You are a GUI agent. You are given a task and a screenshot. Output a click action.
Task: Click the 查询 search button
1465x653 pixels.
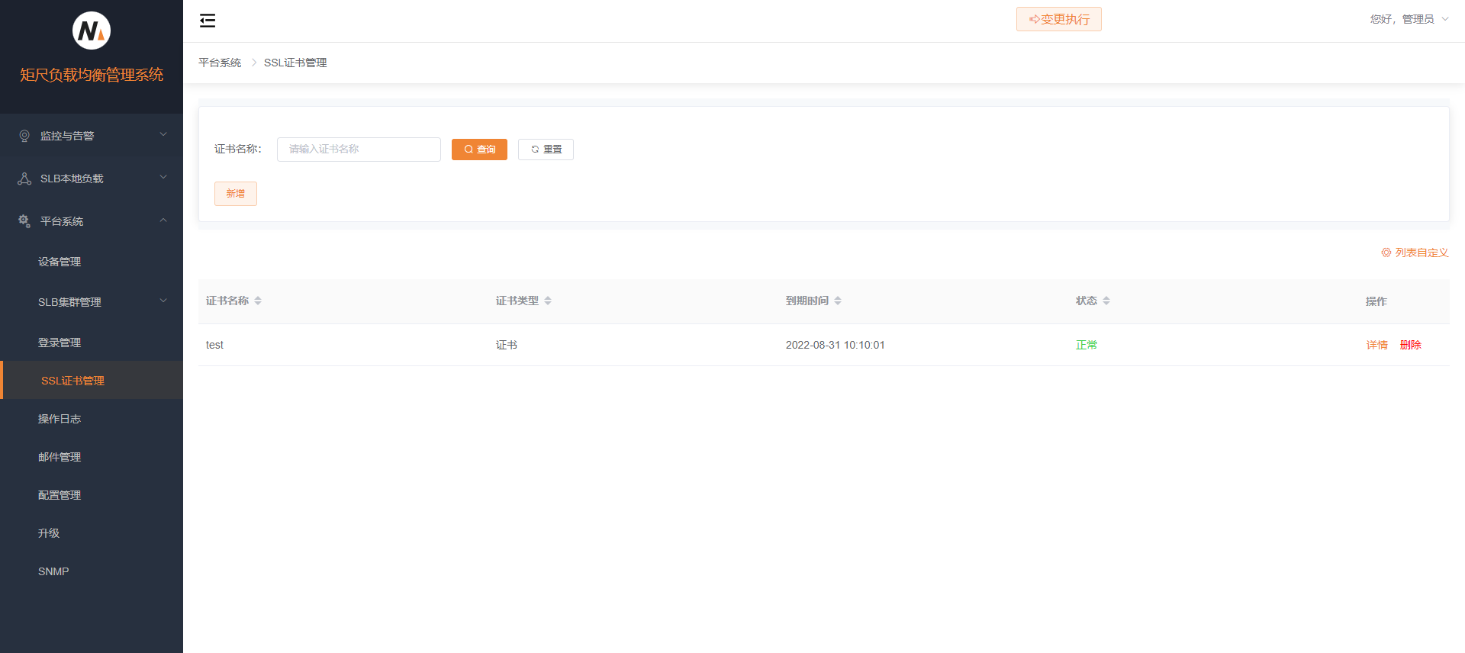point(479,150)
